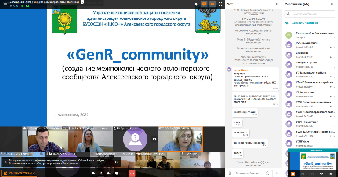The image size is (338, 177).
Task: Select participant УК Белгородского района
Action: 310,74
